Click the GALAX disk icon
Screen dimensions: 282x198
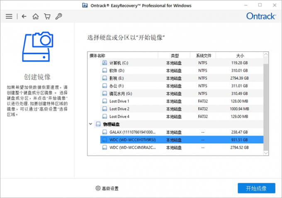click(x=105, y=132)
